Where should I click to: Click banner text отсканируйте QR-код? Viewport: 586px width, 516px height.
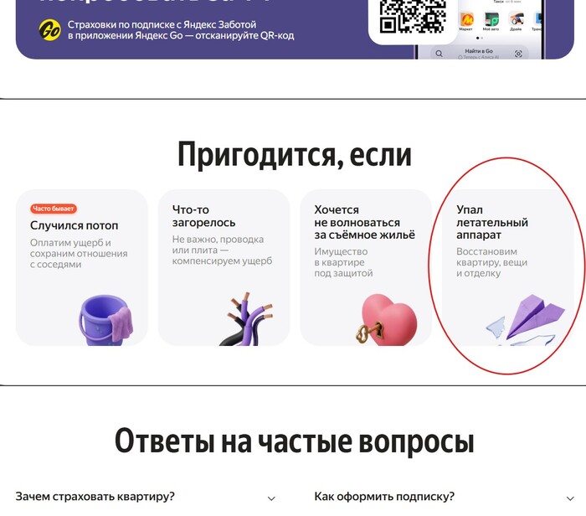244,35
